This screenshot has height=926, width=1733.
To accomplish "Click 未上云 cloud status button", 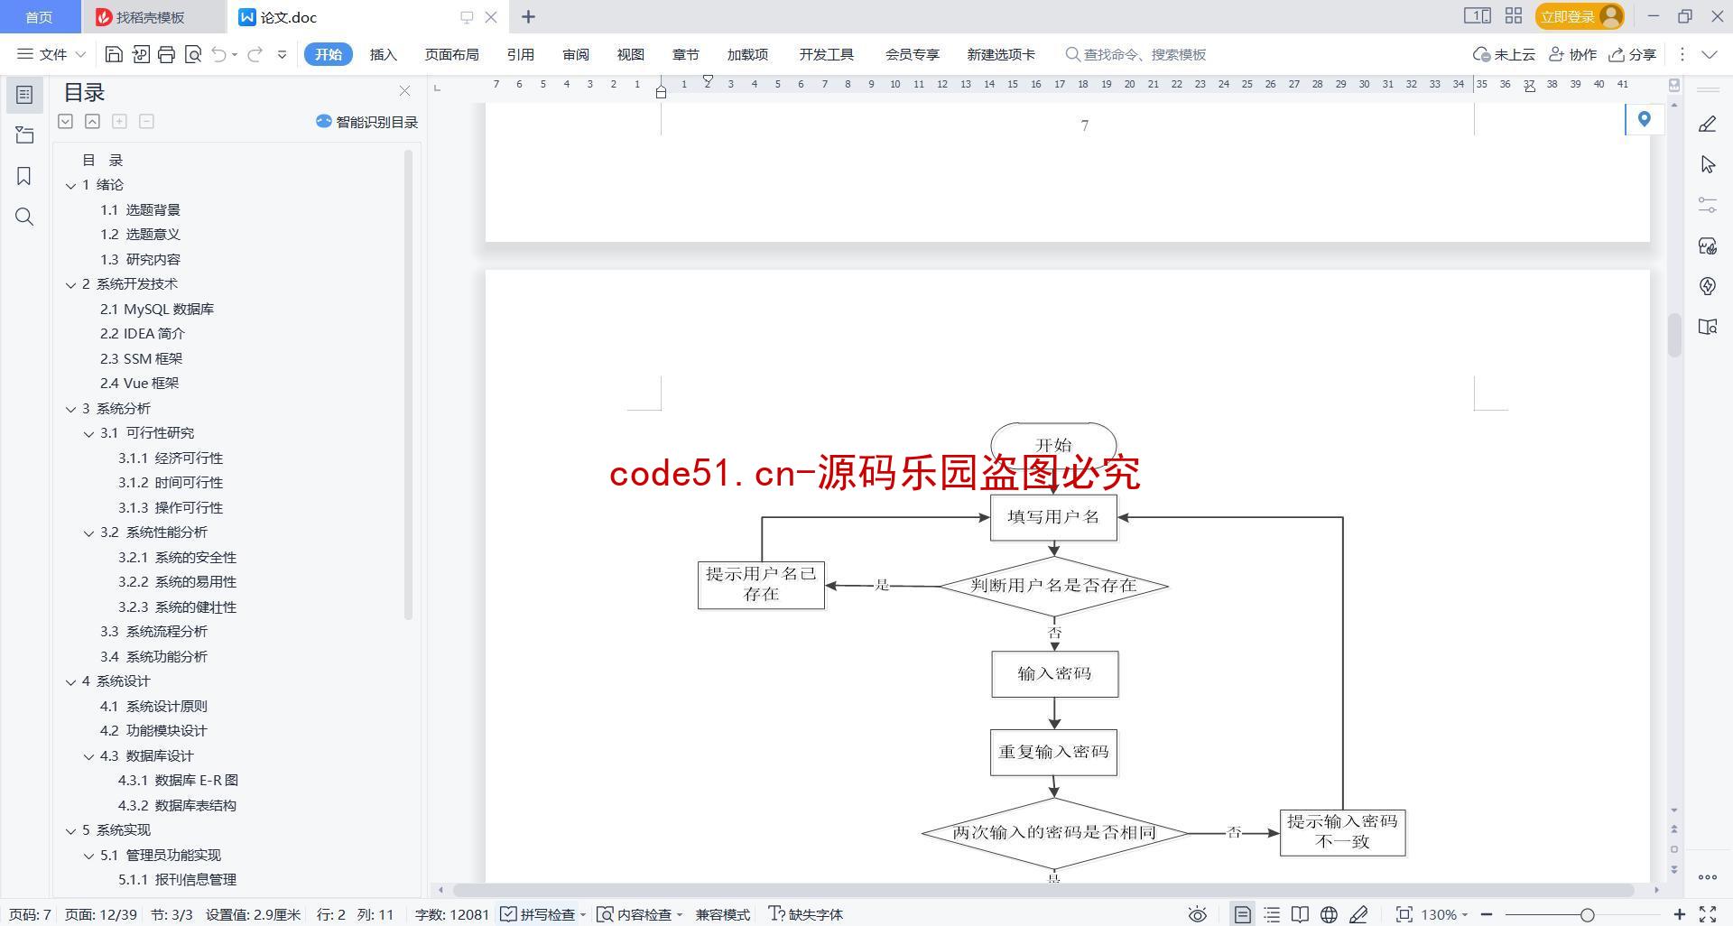I will tap(1504, 54).
